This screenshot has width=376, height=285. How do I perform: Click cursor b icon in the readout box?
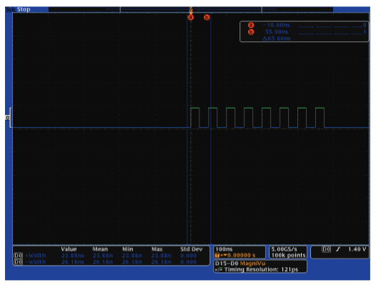(251, 31)
